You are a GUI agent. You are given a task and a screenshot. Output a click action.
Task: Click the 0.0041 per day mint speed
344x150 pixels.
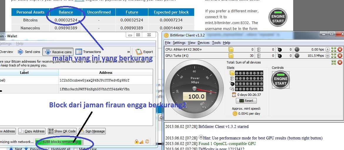[x=249, y=114]
